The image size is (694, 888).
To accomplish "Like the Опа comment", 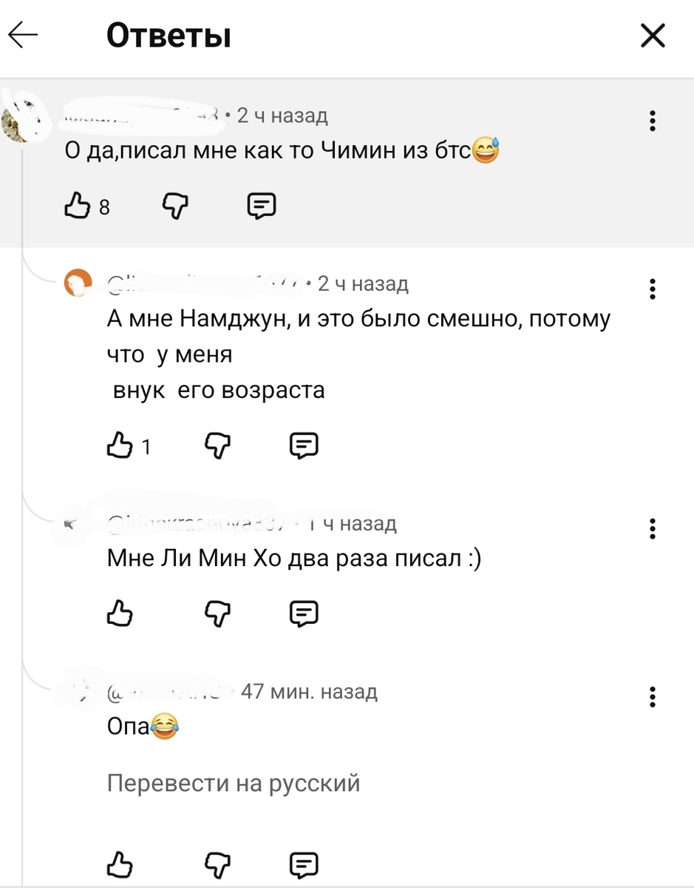I will (120, 864).
